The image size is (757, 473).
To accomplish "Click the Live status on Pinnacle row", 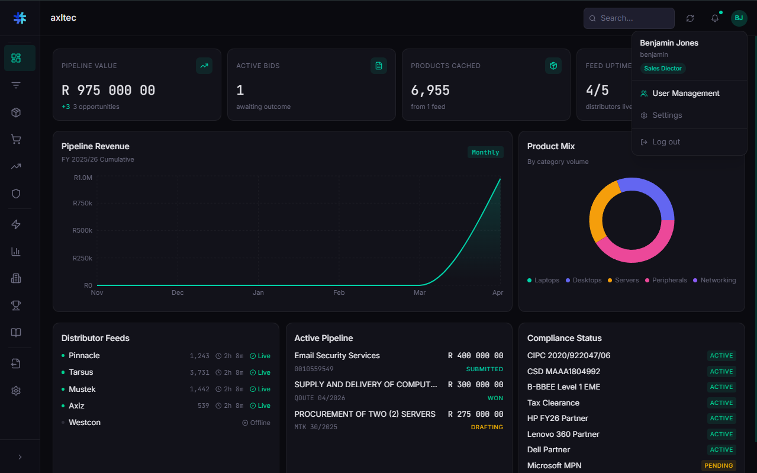I will click(x=260, y=356).
